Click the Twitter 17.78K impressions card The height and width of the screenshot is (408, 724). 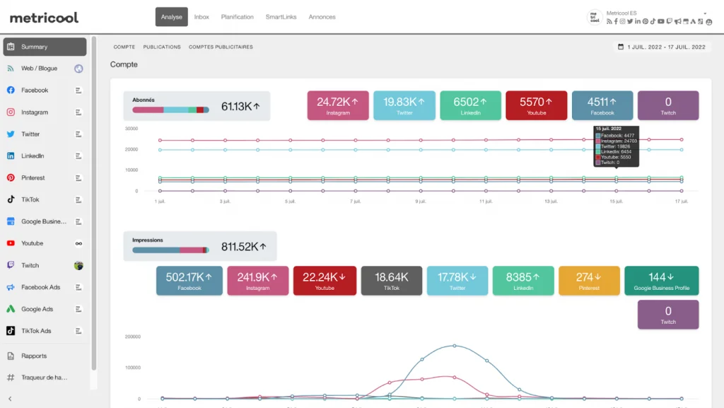[457, 281]
